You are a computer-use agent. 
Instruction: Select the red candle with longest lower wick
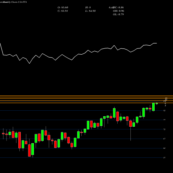[130, 124]
